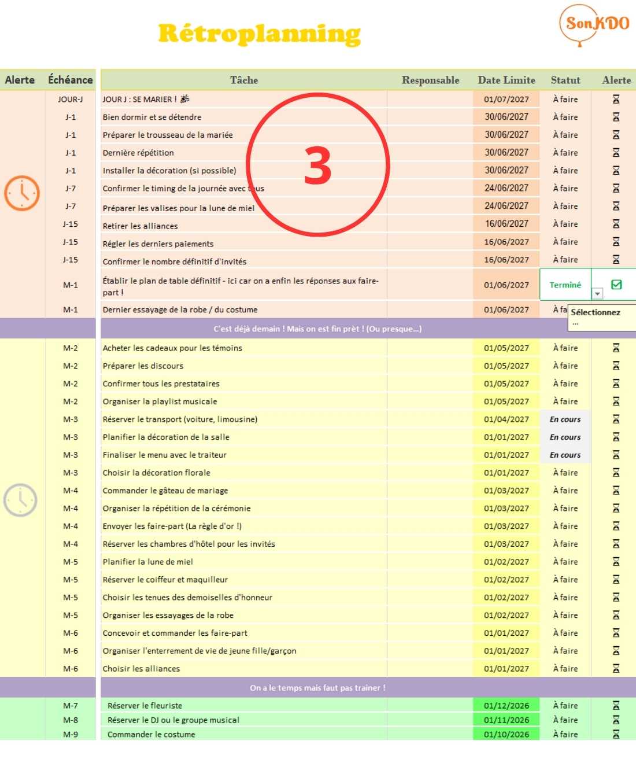Select the Terminé status cell
Image resolution: width=636 pixels, height=781 pixels.
[565, 285]
